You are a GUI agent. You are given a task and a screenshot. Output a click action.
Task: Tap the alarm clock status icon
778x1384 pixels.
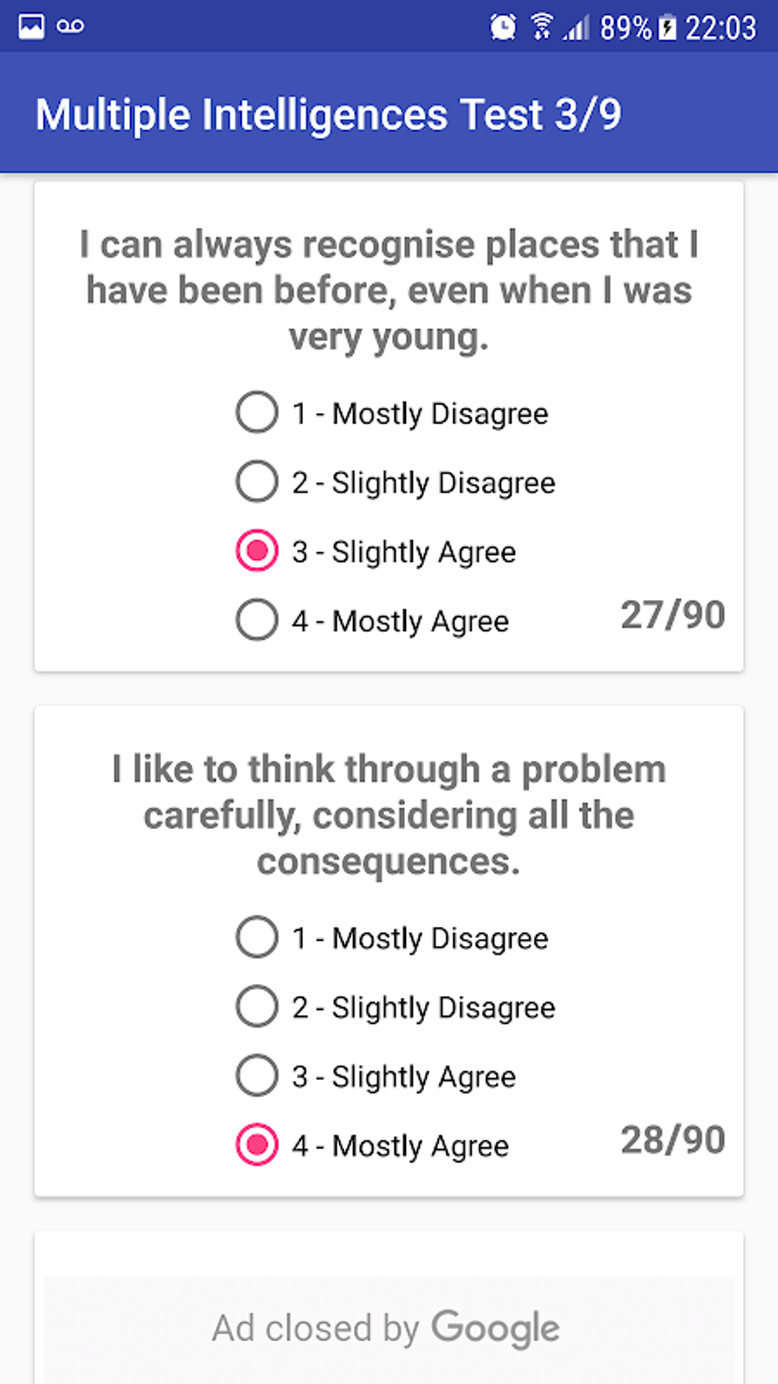coord(503,27)
